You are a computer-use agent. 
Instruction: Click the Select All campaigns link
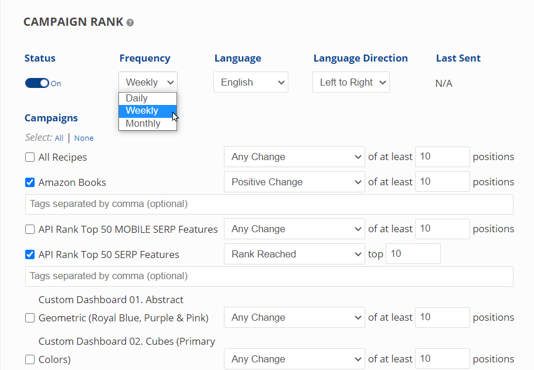tap(59, 138)
